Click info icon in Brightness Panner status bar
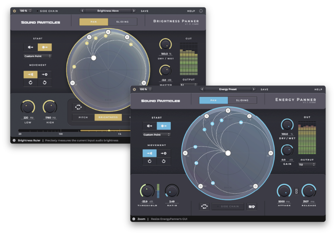 14,141
